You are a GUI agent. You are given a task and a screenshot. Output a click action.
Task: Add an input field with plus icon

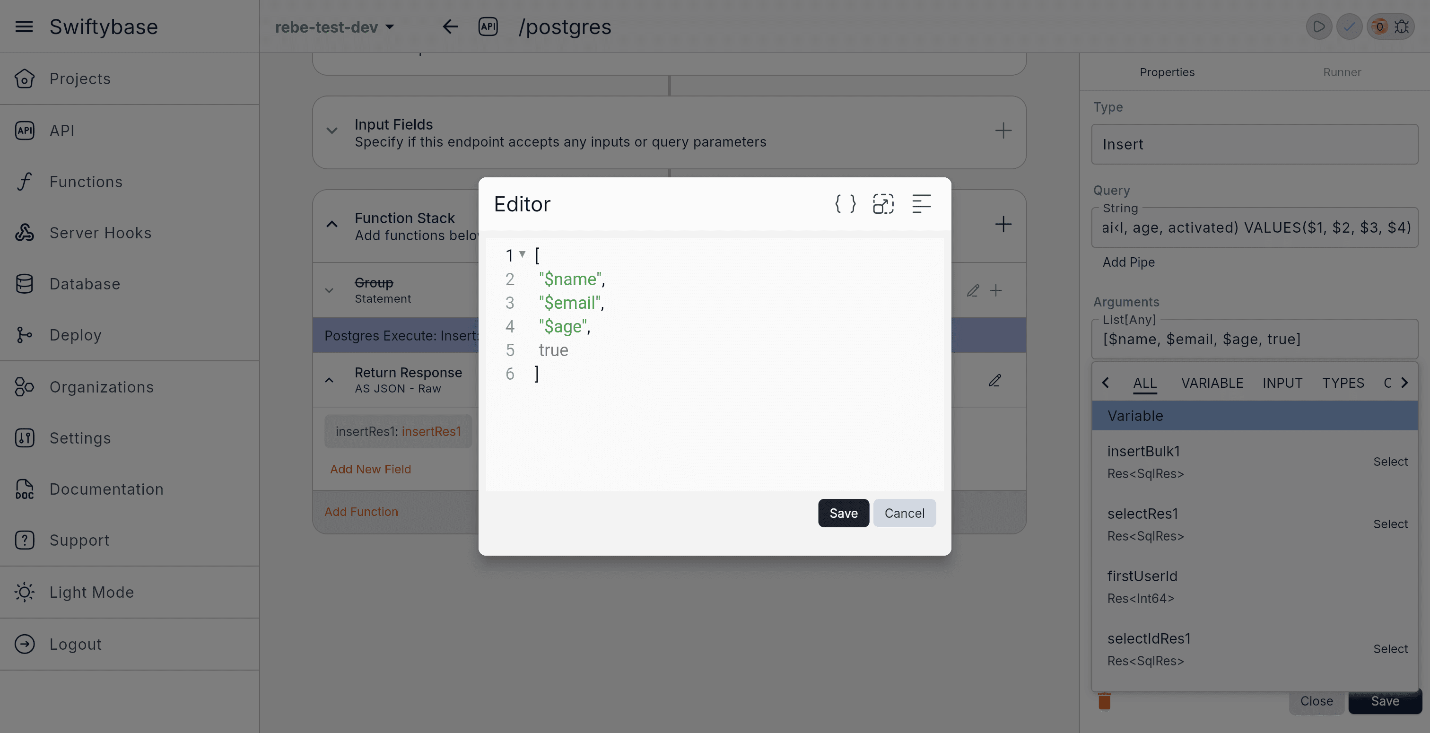pyautogui.click(x=1003, y=131)
